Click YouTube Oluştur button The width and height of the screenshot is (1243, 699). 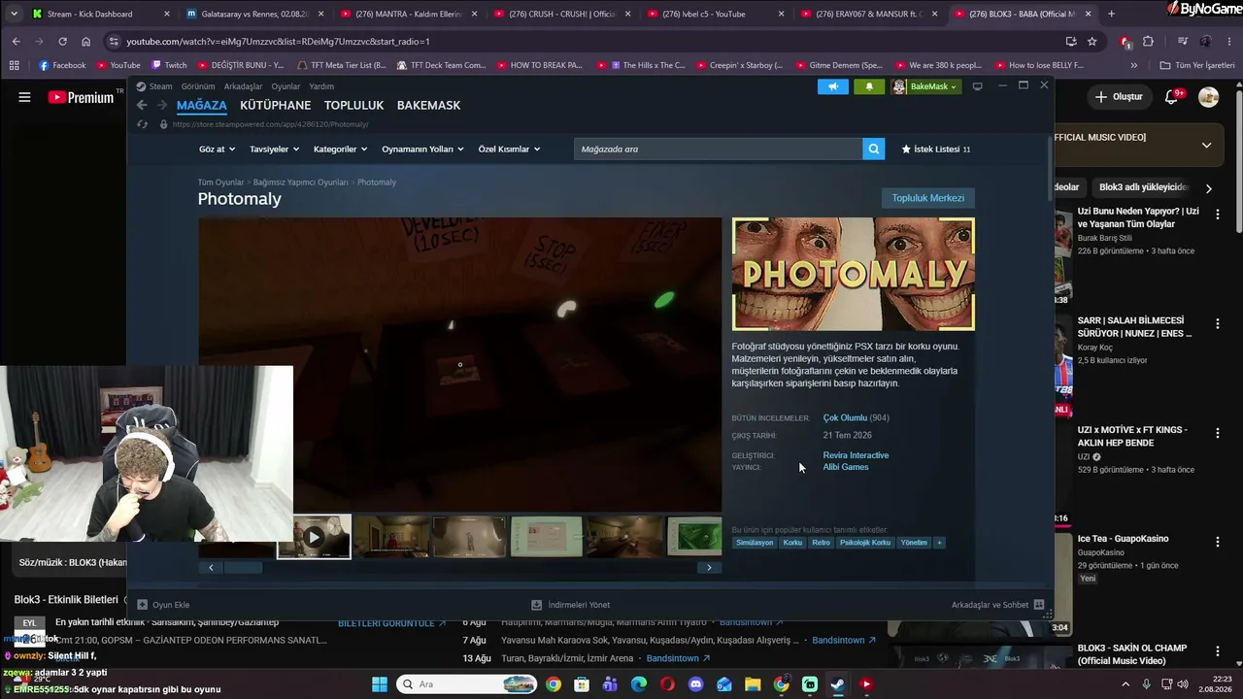1119,97
